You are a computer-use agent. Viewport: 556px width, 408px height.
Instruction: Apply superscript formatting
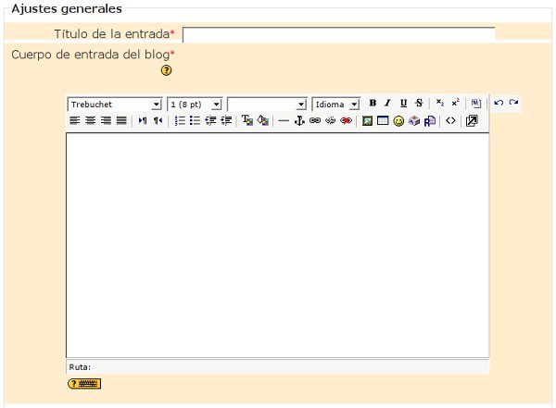point(456,103)
